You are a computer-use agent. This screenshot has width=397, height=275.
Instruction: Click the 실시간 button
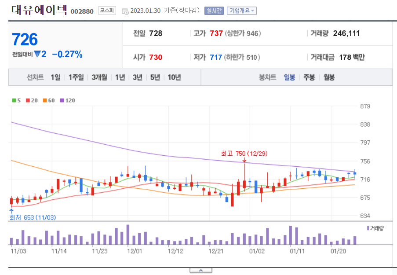214,11
